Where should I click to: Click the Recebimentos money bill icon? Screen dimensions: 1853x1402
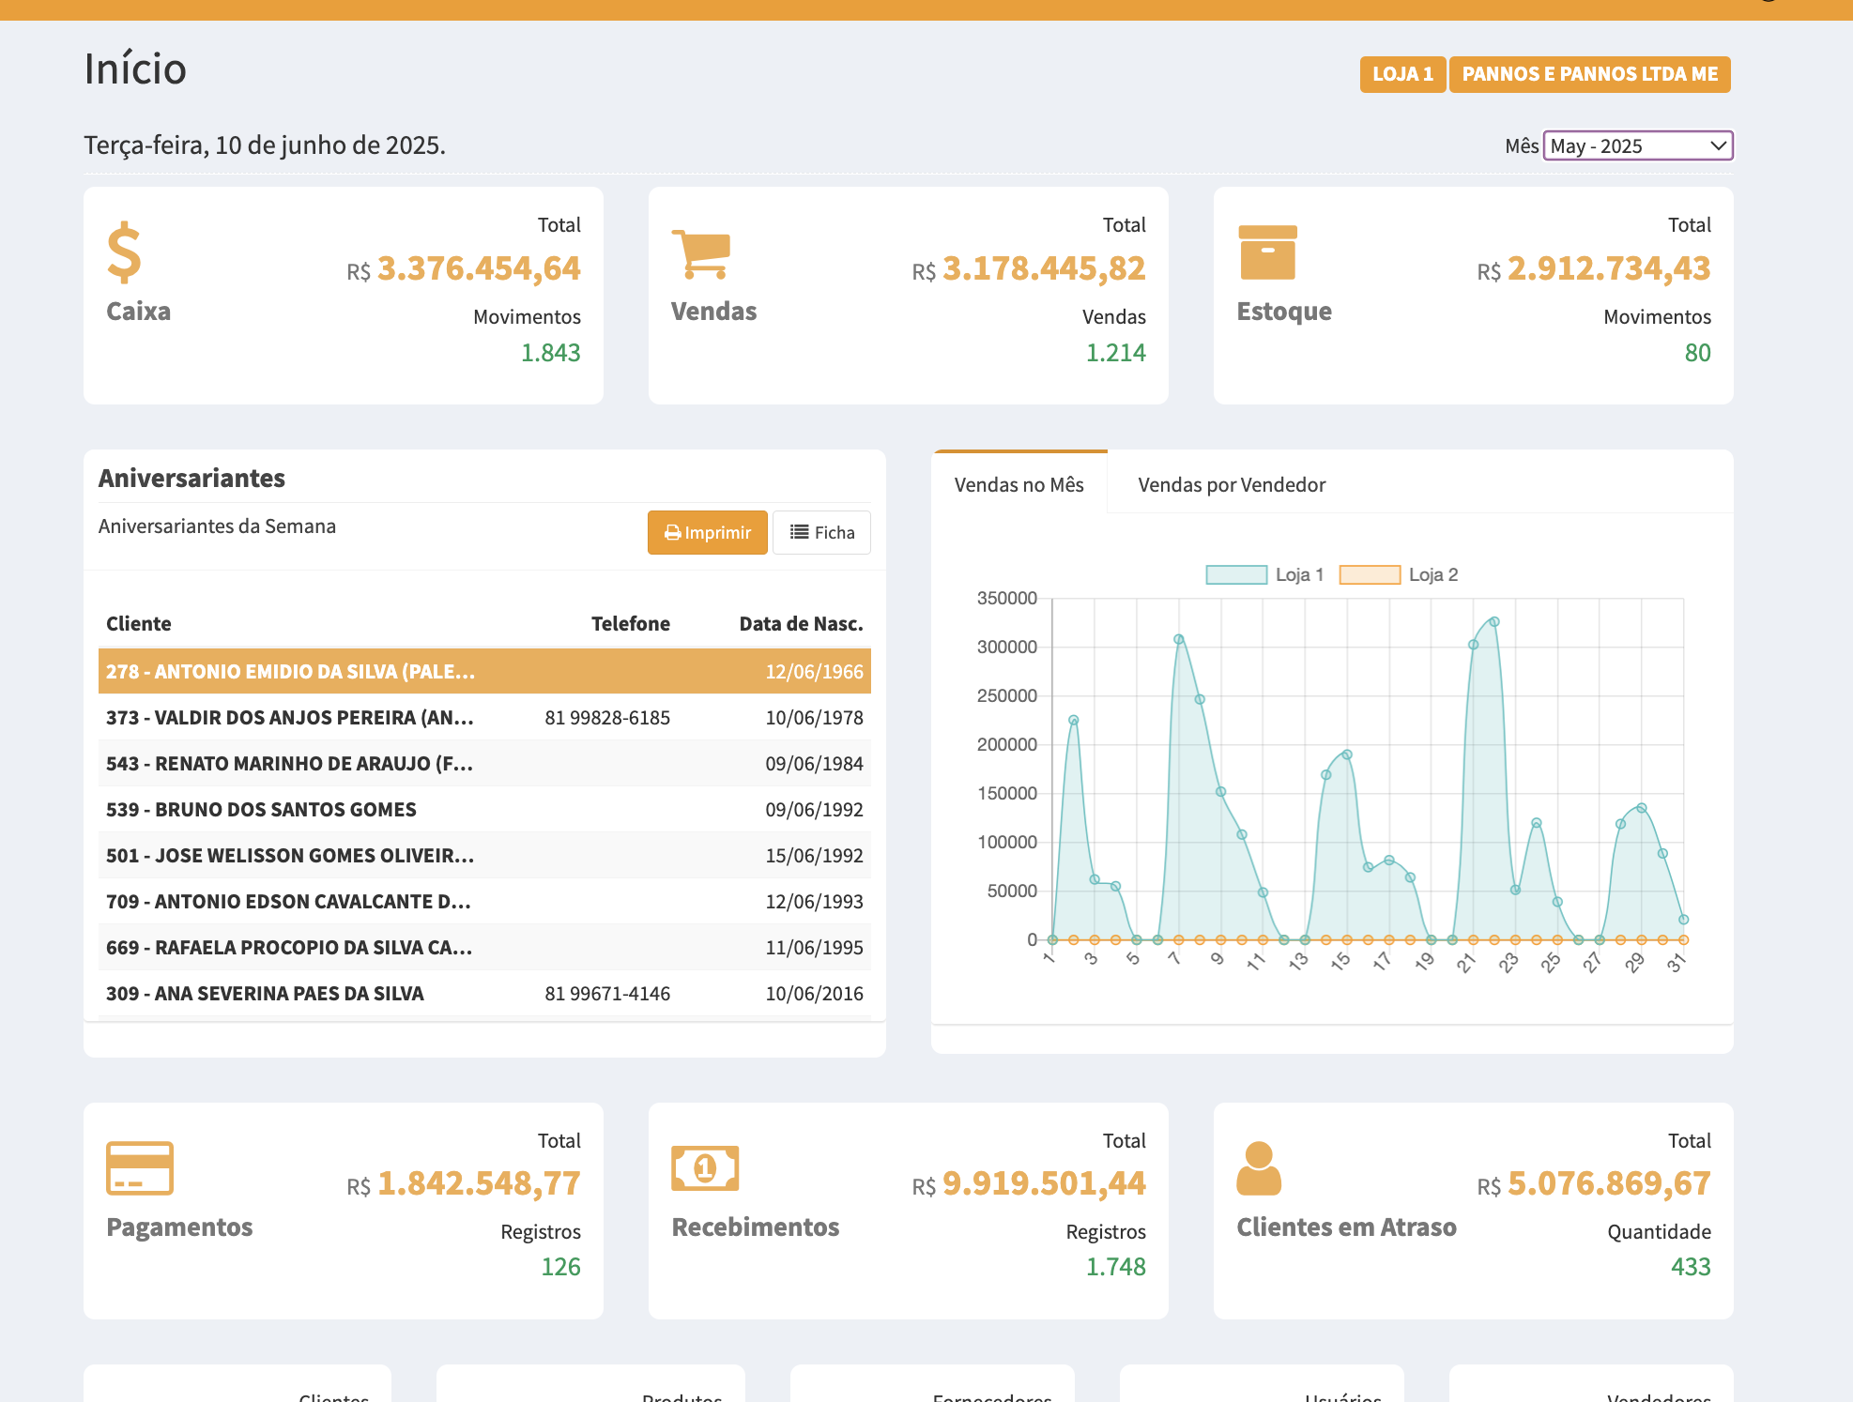705,1167
